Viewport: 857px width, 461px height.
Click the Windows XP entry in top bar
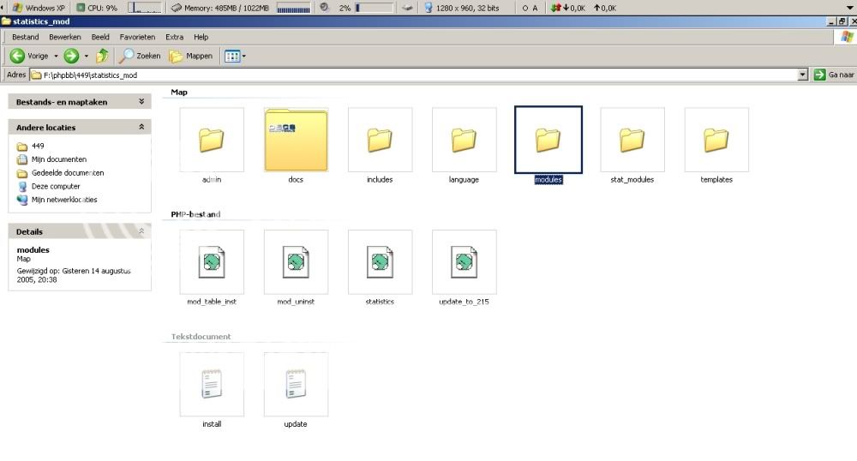39,8
